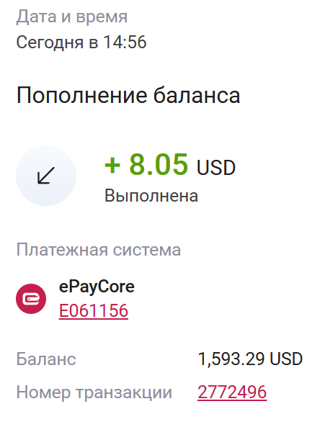The height and width of the screenshot is (427, 320).
Task: Click the word транзакции in the transaction label
Action: click(124, 392)
